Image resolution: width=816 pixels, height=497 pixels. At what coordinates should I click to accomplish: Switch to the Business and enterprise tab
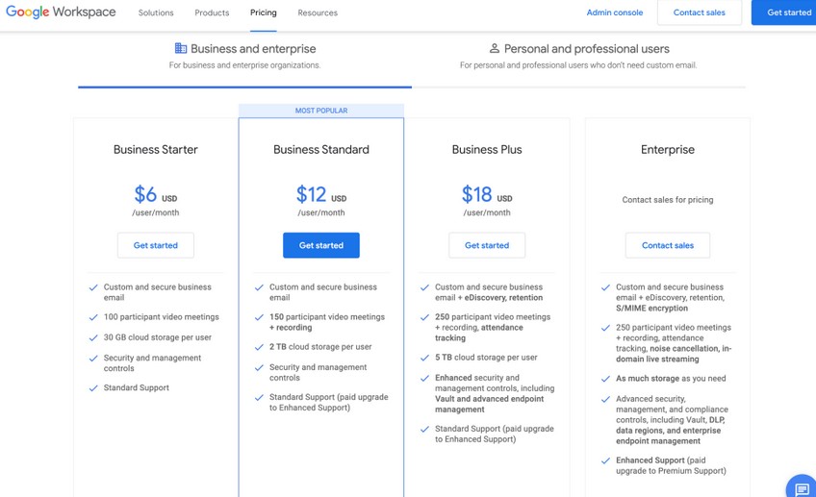point(244,57)
